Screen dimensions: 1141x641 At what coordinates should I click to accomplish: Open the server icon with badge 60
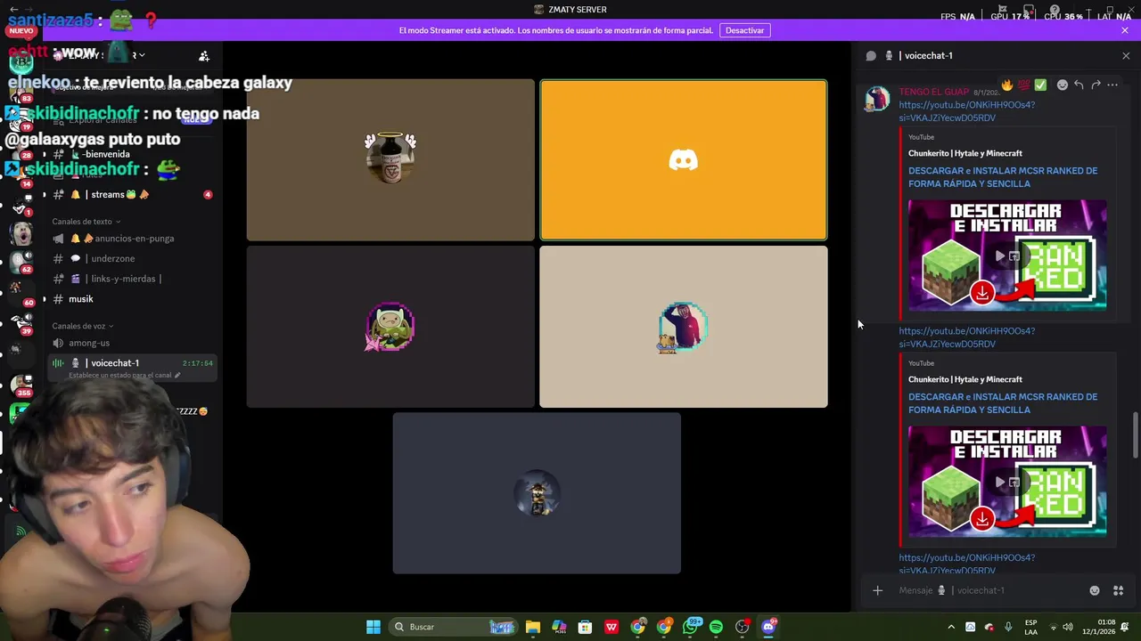pyautogui.click(x=21, y=292)
